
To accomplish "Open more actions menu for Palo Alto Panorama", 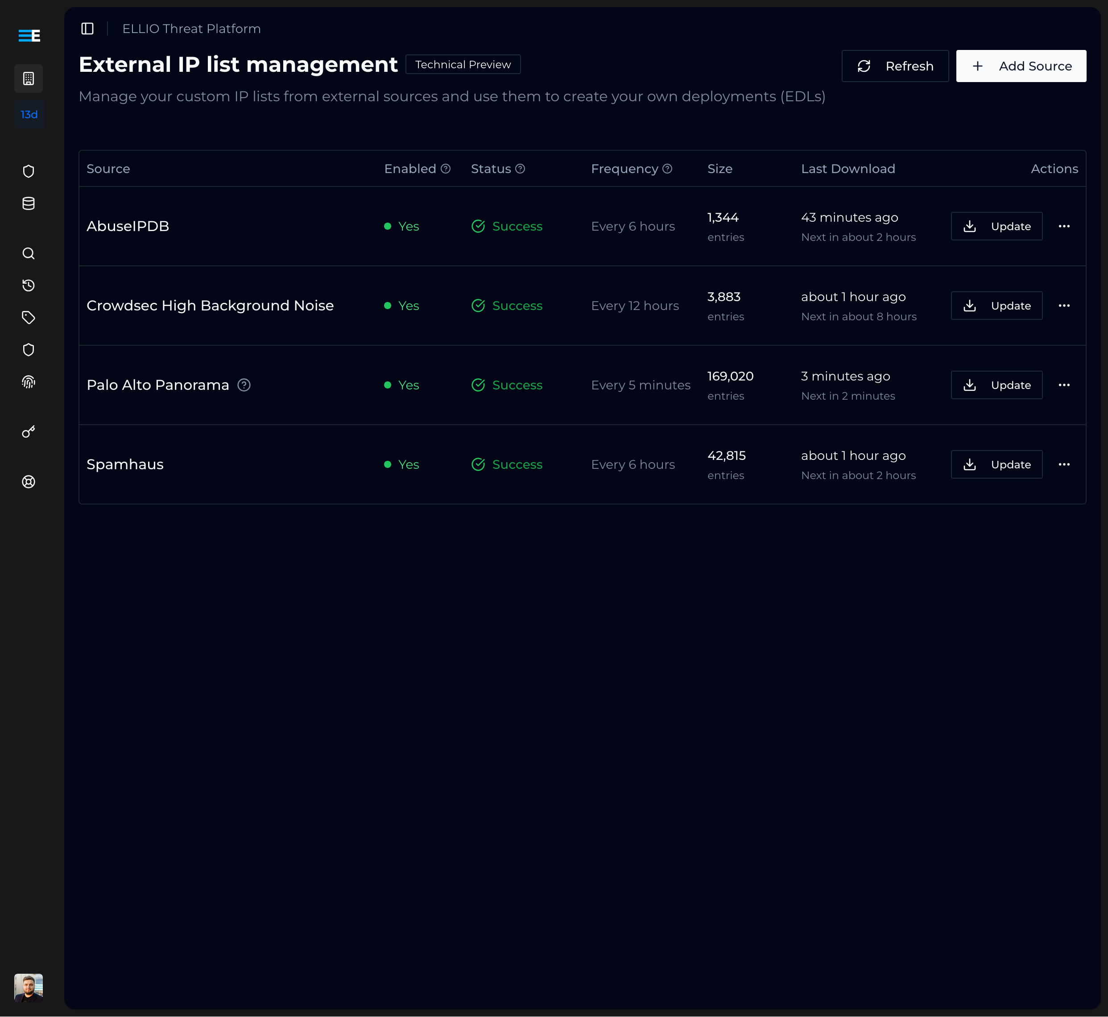I will click(1064, 385).
